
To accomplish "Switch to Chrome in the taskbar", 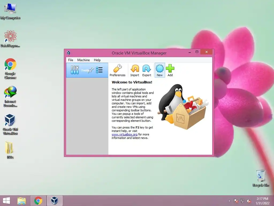I will 38,201.
